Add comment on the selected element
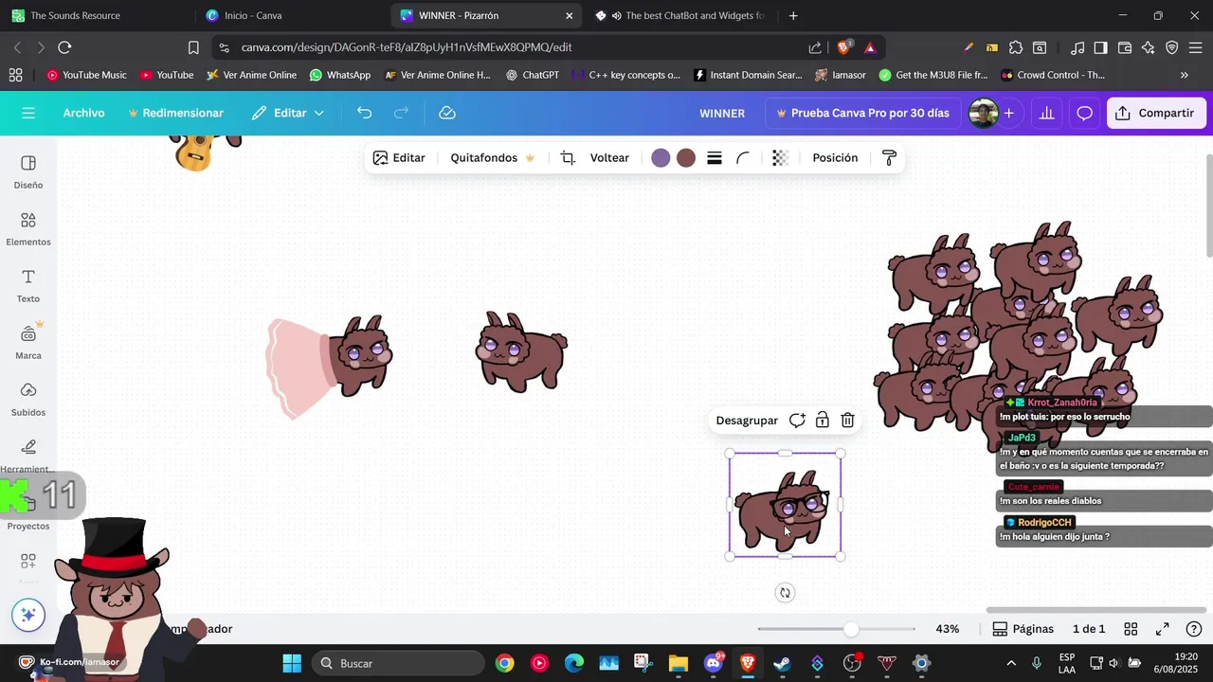This screenshot has width=1213, height=682. 797,421
